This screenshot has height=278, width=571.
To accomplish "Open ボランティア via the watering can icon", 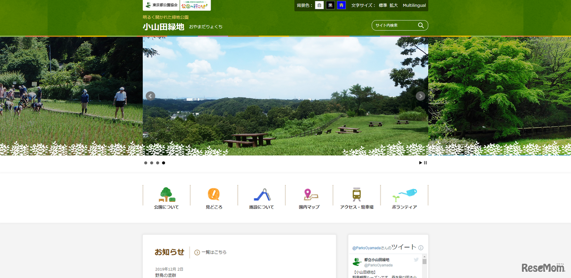I will [x=404, y=194].
